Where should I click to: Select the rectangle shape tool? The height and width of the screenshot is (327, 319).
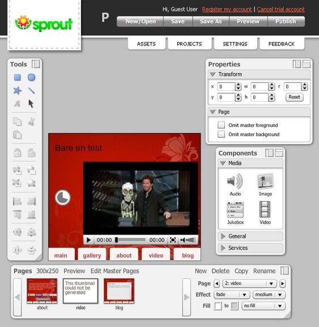click(17, 77)
